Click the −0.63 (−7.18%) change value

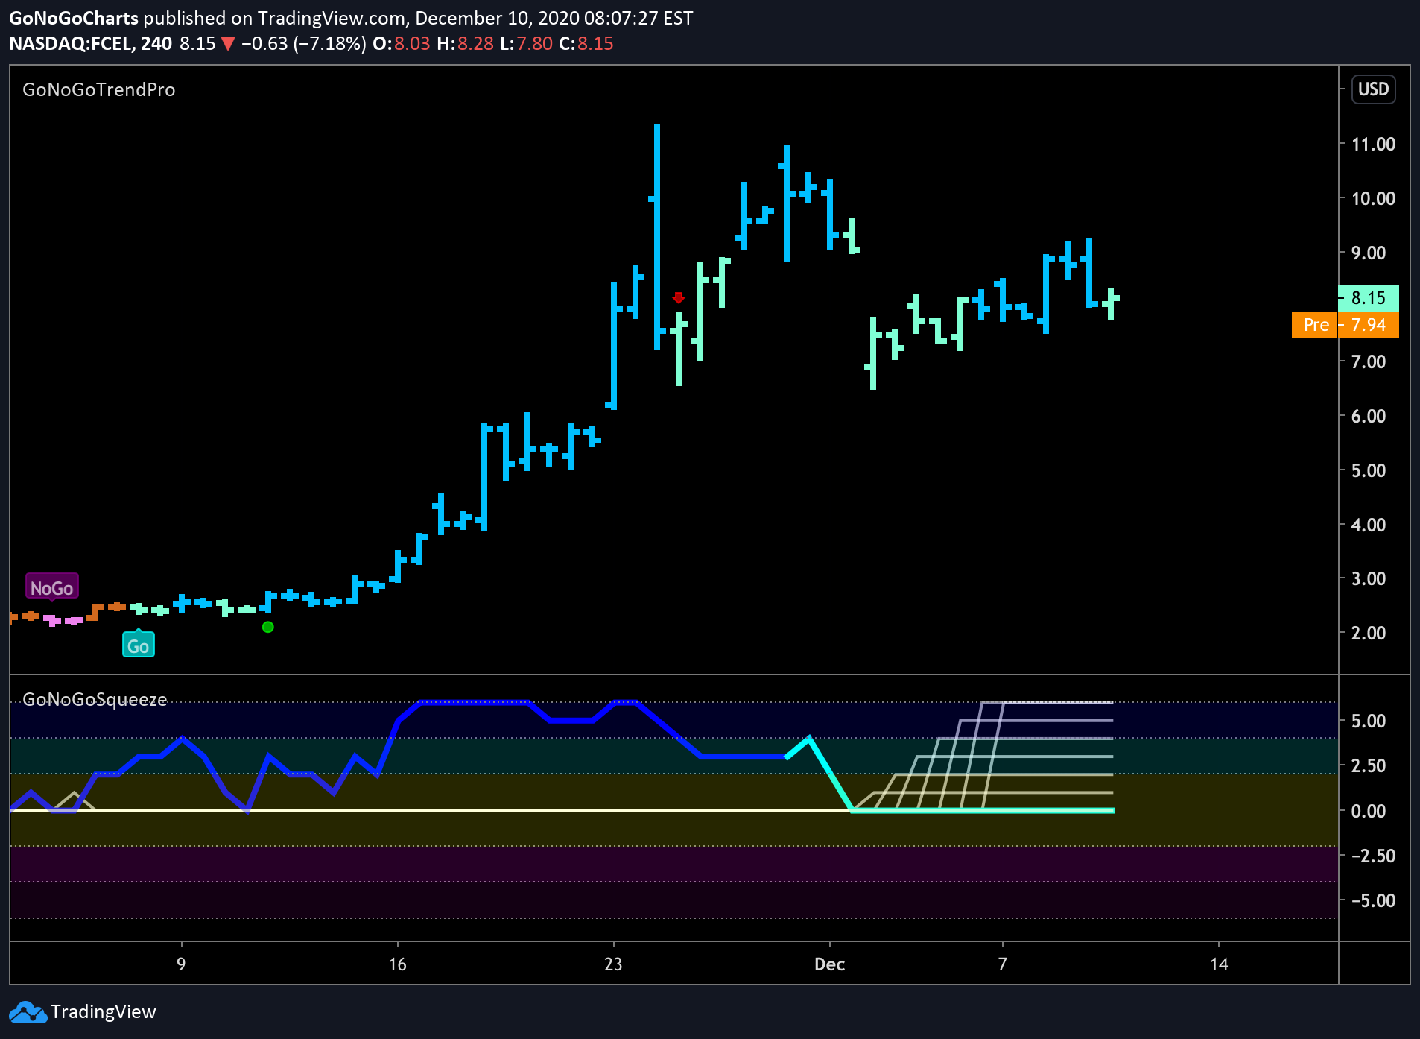304,44
